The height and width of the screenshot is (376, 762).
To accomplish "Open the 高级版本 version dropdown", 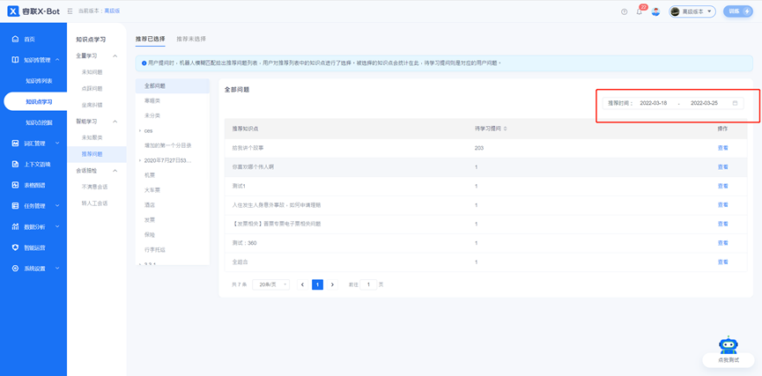I will (x=692, y=11).
